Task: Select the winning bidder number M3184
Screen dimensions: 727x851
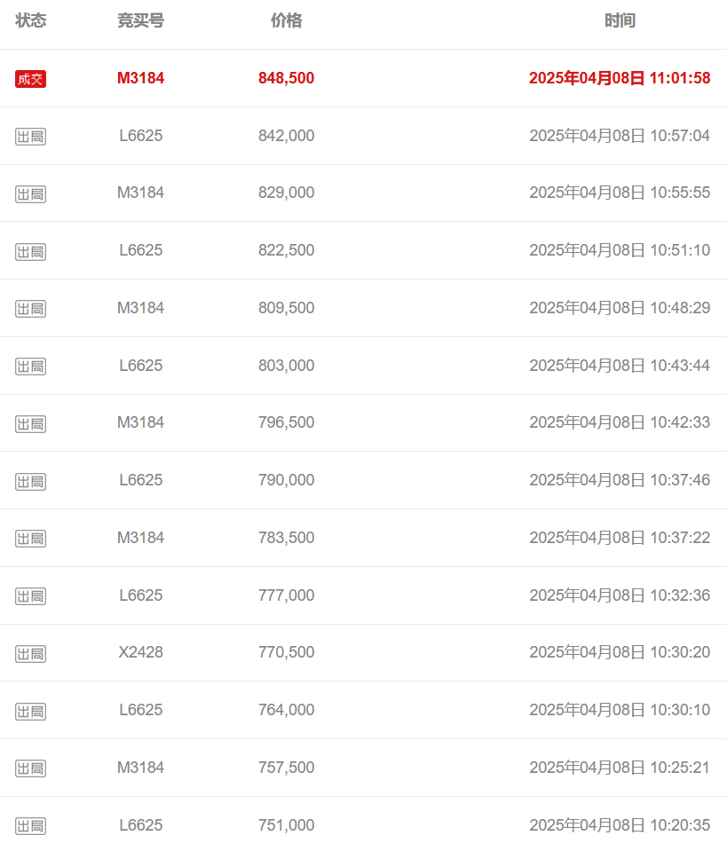Action: point(140,78)
